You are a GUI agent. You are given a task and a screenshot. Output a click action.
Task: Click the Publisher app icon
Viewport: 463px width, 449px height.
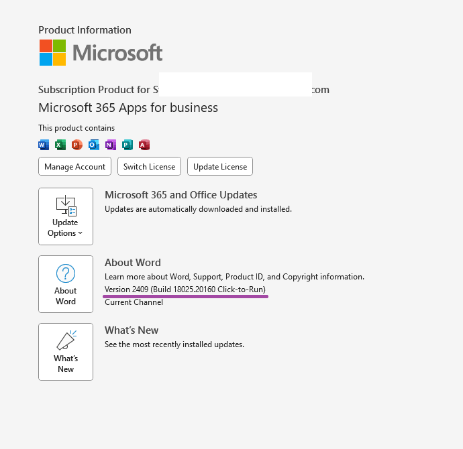coord(127,145)
